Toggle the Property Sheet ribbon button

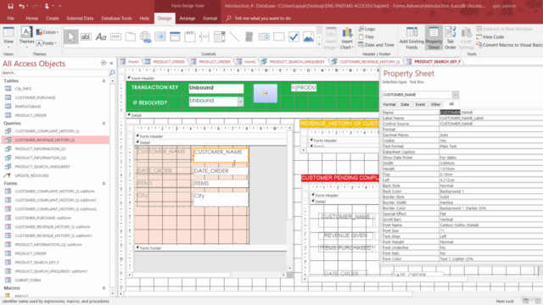(x=434, y=38)
